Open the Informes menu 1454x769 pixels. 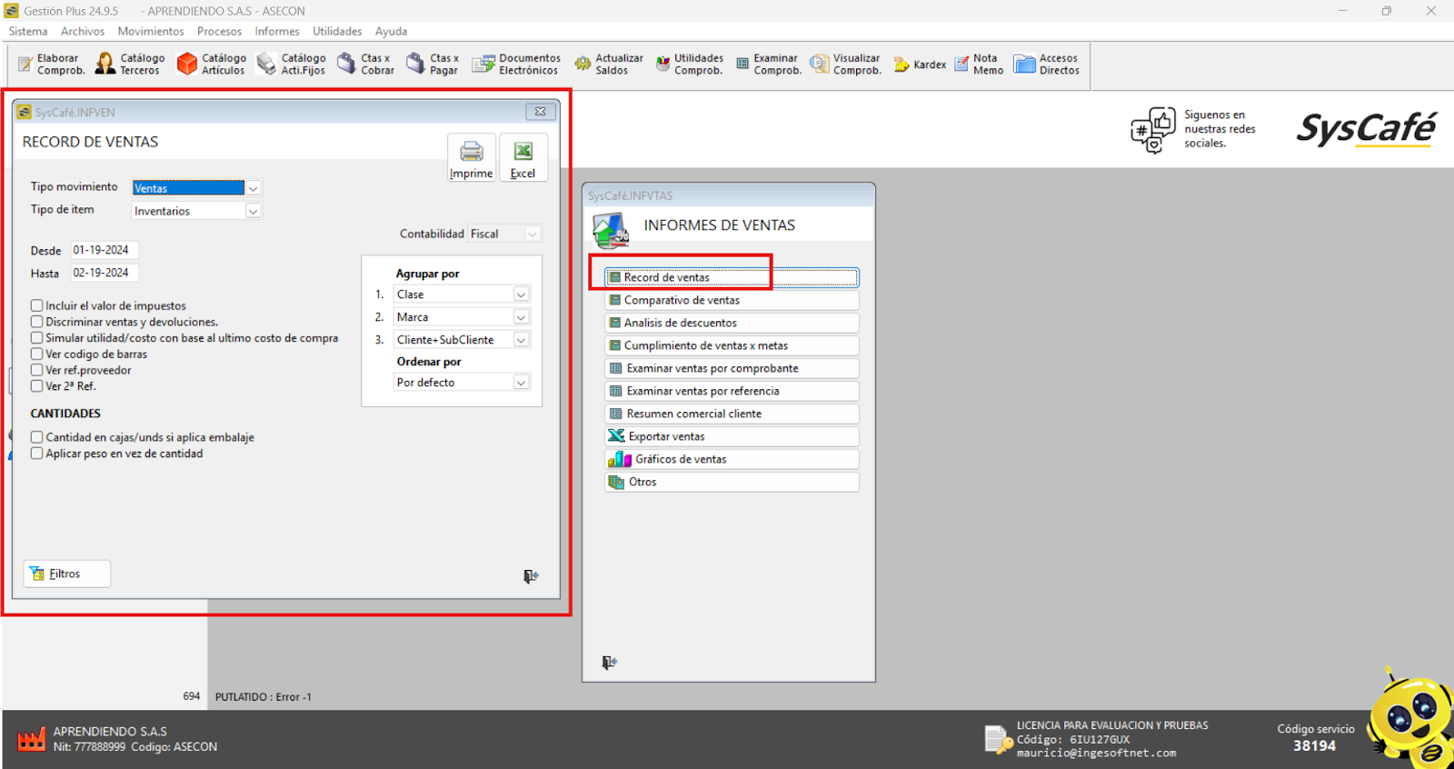pyautogui.click(x=276, y=31)
